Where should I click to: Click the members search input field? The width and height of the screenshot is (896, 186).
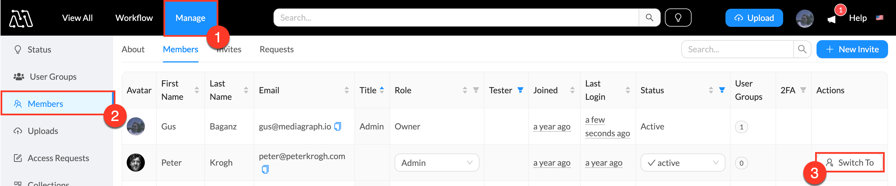737,49
